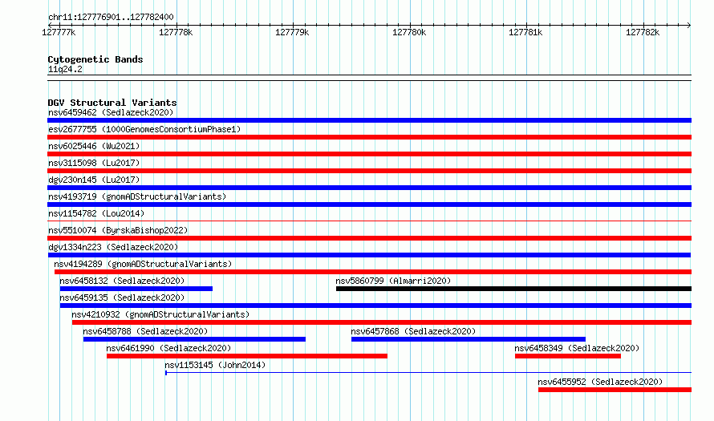Select the nsv4194289 (gnomADStructuralVariants) label

[143, 264]
